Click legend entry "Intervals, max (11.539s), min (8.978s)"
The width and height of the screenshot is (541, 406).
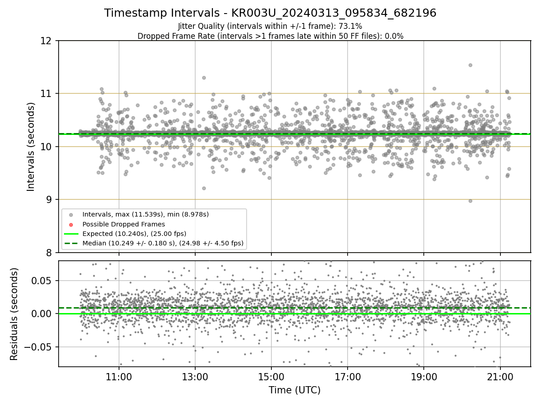click(146, 214)
